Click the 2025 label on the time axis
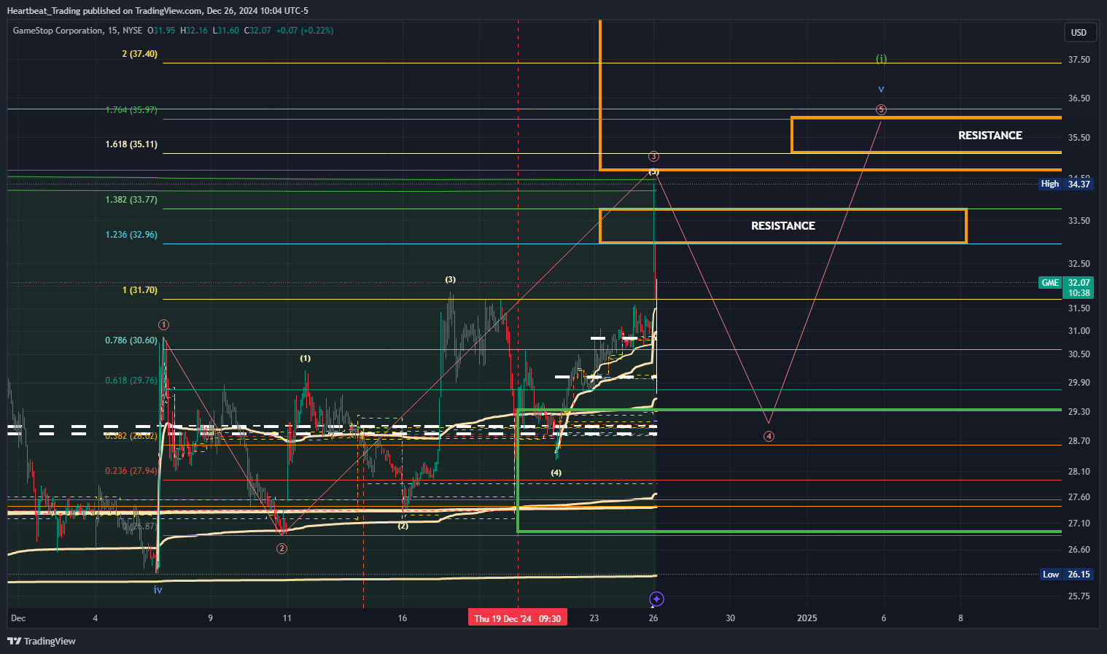Viewport: 1107px width, 654px height. 807,618
